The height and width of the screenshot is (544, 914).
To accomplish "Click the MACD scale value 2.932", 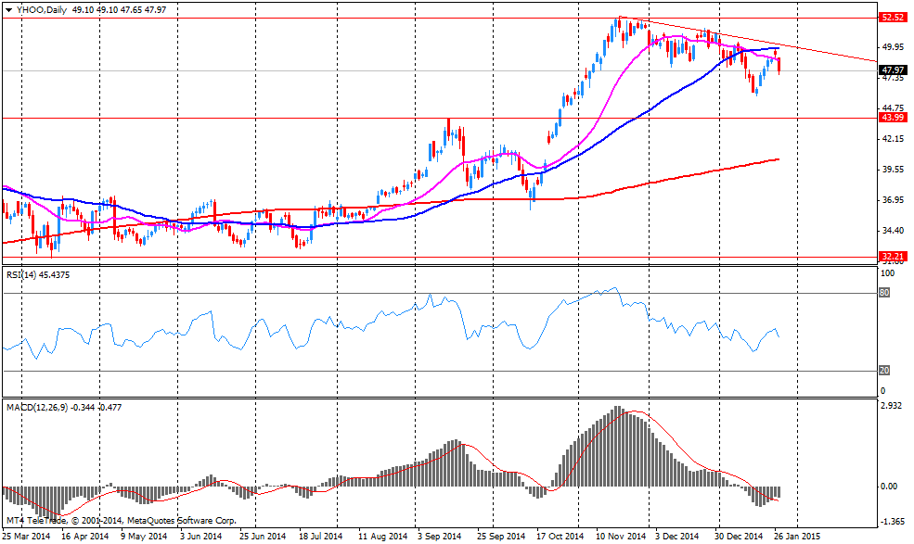I will (892, 405).
